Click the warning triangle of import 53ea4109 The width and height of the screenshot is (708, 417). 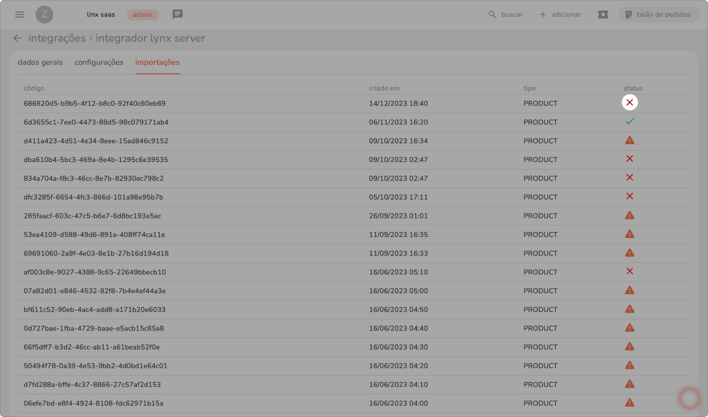click(x=630, y=234)
